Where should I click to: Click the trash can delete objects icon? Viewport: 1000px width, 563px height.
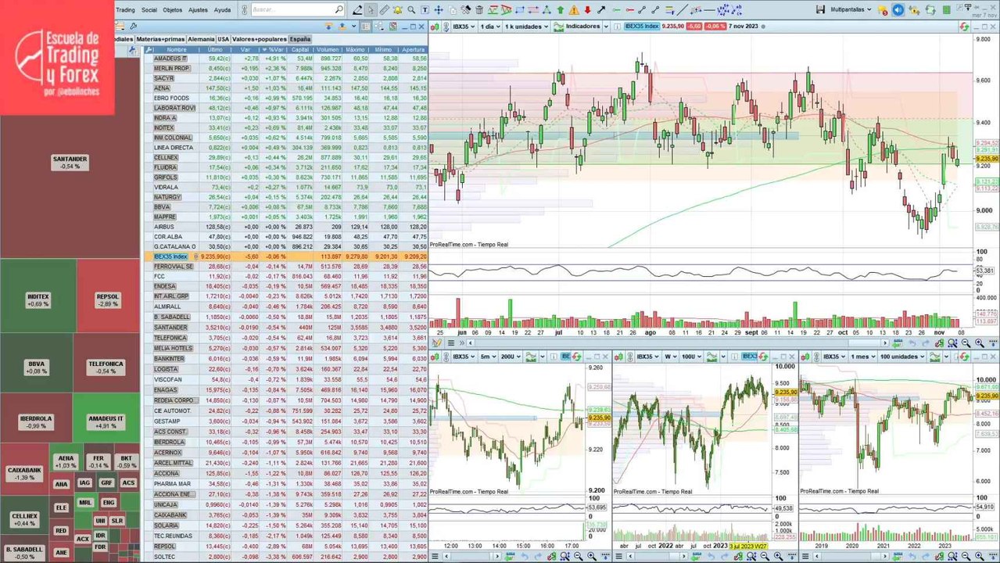tap(479, 10)
